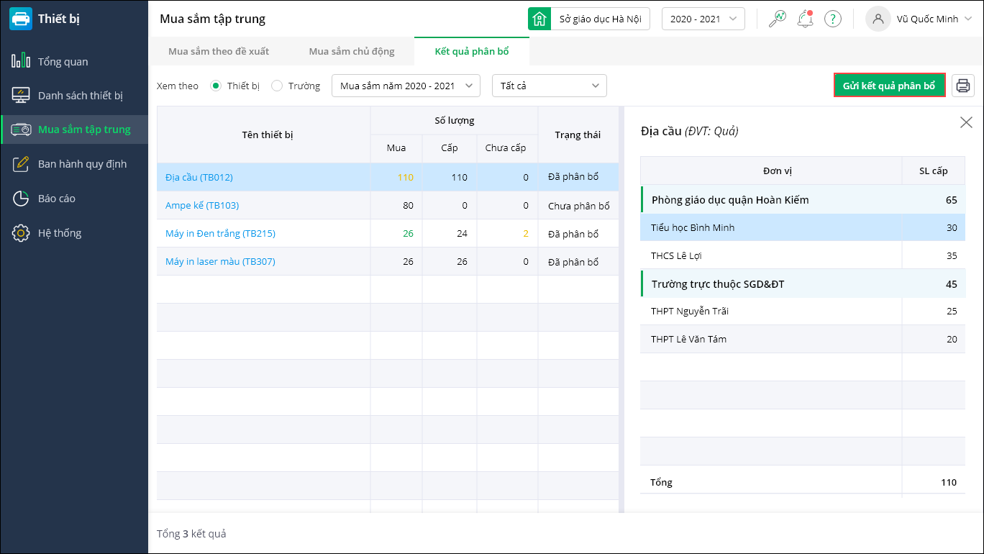
Task: Click the user avatar icon
Action: (878, 19)
